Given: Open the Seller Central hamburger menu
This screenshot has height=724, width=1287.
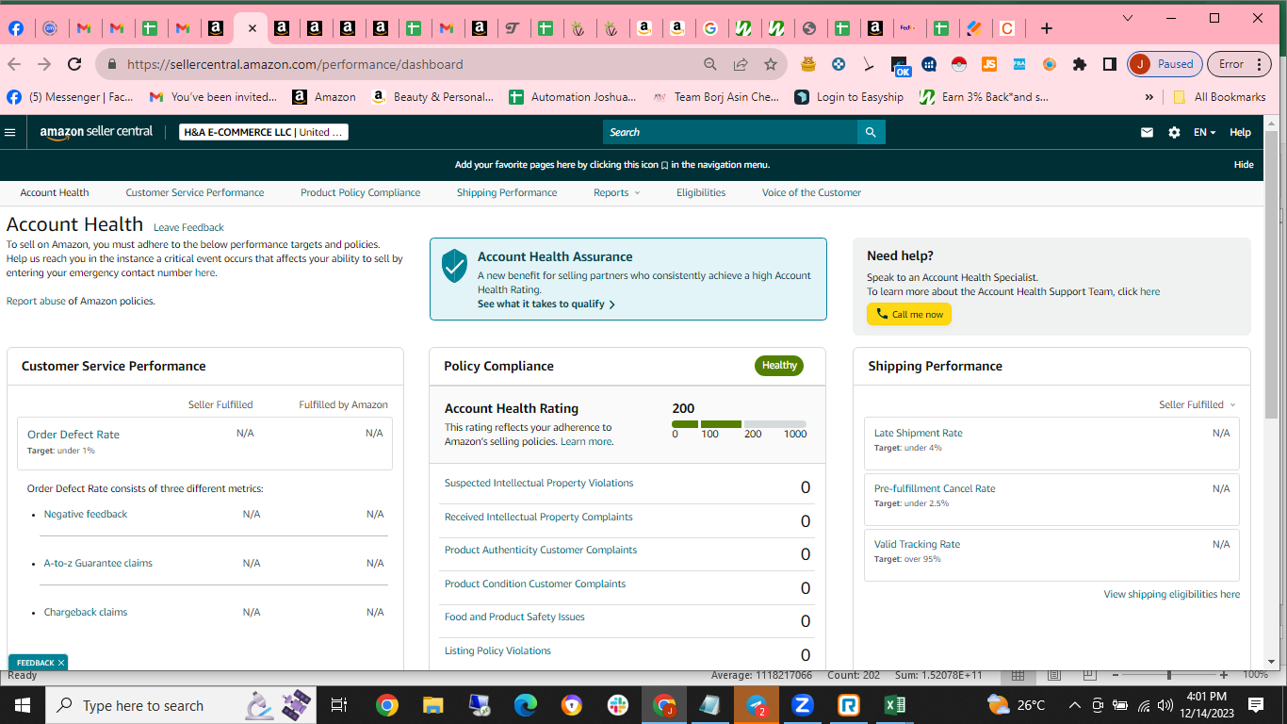Looking at the screenshot, I should [x=10, y=132].
